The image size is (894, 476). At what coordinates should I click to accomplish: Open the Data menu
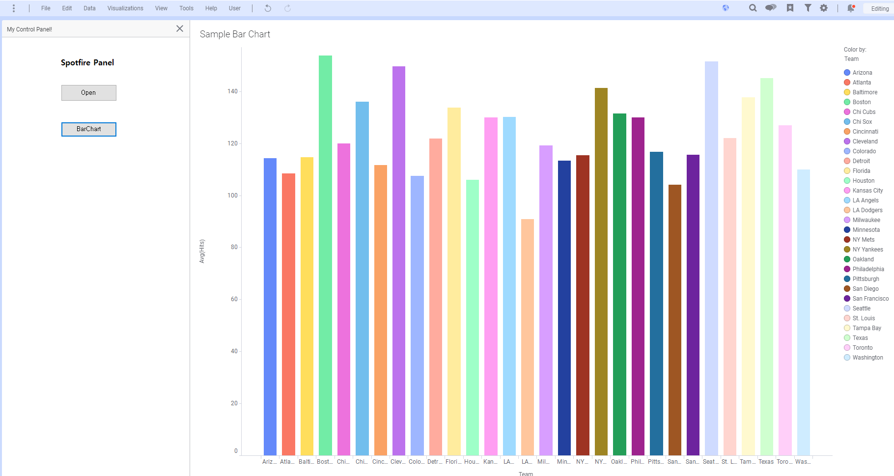click(x=89, y=8)
